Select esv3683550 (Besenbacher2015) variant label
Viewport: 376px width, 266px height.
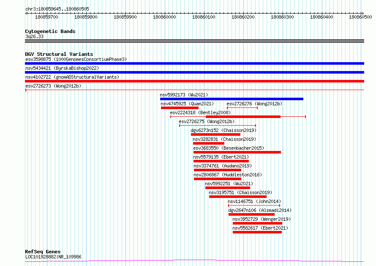pos(229,148)
